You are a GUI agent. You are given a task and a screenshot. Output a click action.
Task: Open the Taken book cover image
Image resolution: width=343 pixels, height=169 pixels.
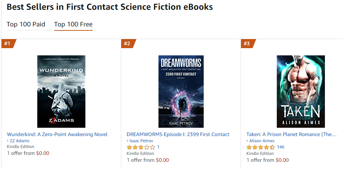301,92
